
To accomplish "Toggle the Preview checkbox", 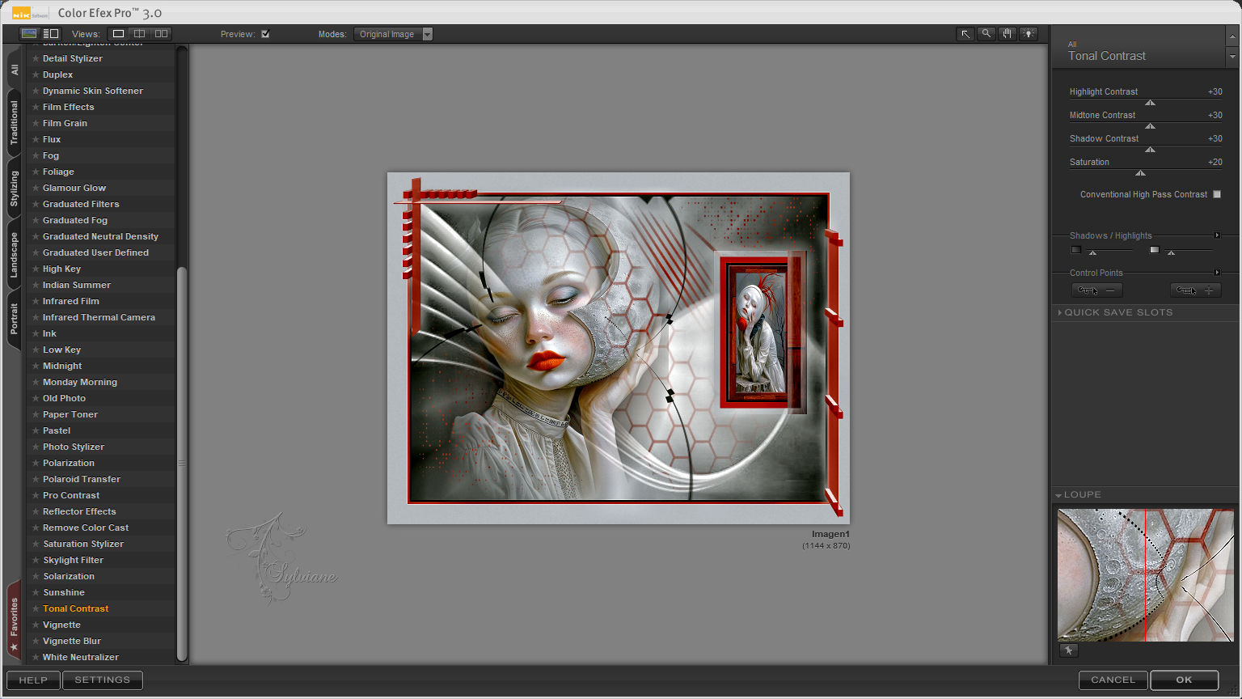I will pyautogui.click(x=265, y=34).
